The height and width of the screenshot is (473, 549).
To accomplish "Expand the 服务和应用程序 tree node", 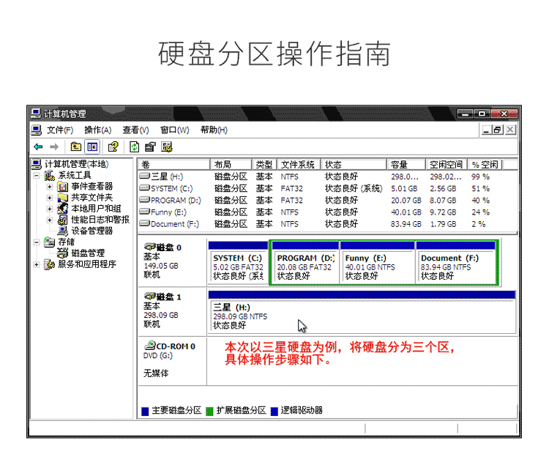I will pyautogui.click(x=37, y=264).
